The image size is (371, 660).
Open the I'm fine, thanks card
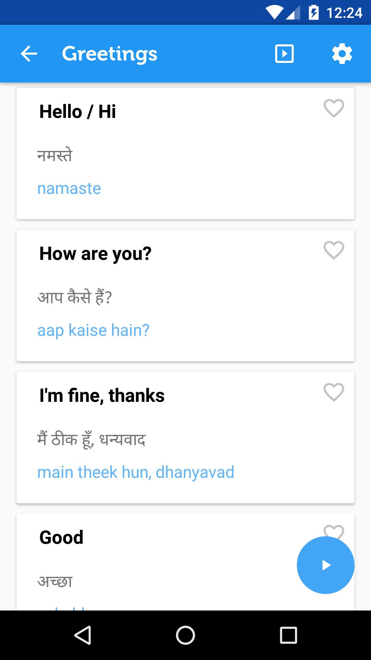[x=185, y=438]
